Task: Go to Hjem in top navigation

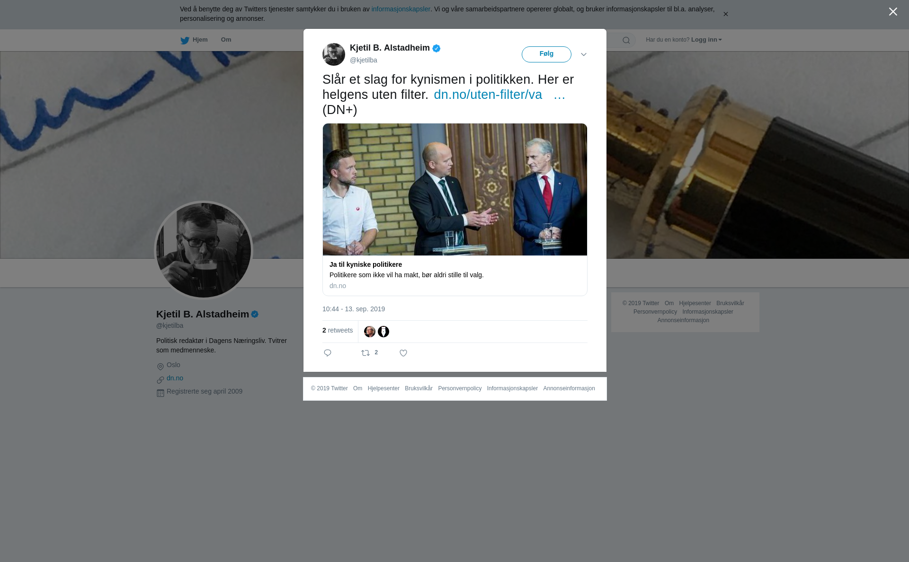Action: (x=200, y=40)
